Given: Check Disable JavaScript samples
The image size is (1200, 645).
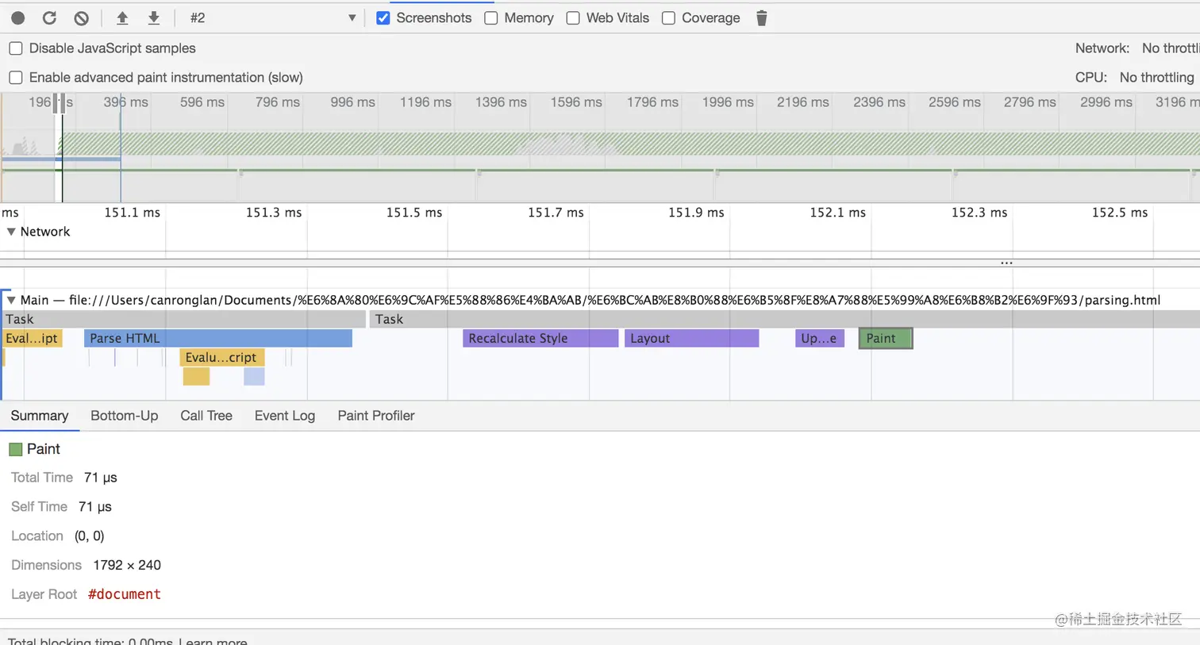Looking at the screenshot, I should click(x=16, y=48).
